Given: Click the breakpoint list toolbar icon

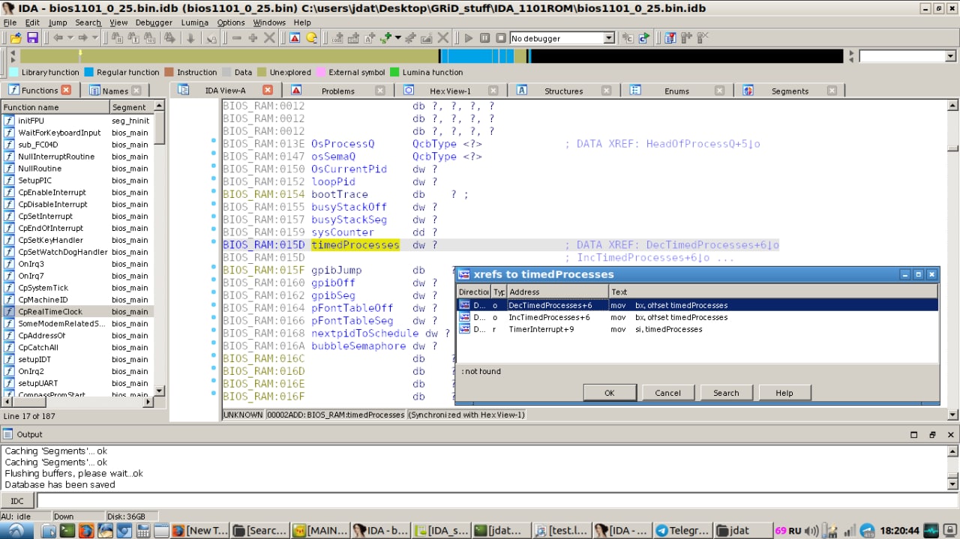Looking at the screenshot, I should tap(670, 37).
